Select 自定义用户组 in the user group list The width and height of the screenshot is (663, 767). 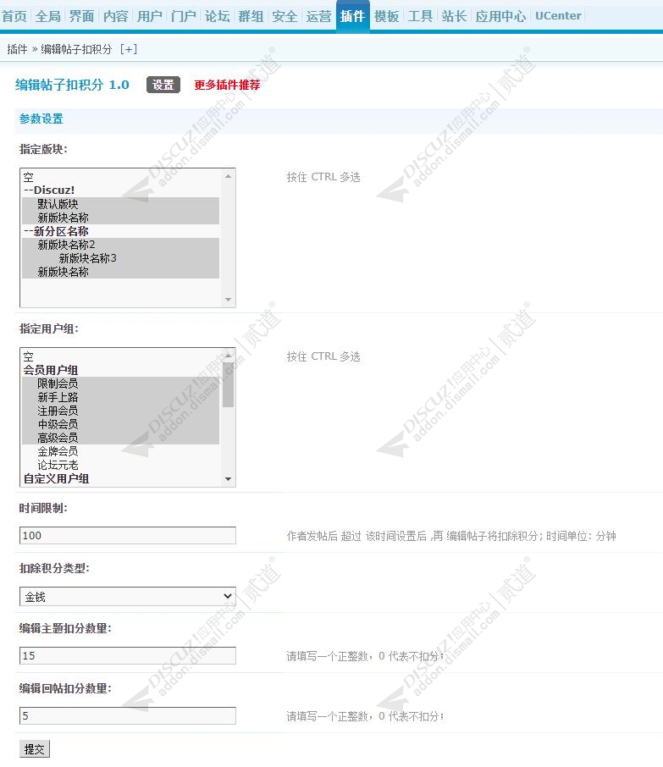point(120,478)
